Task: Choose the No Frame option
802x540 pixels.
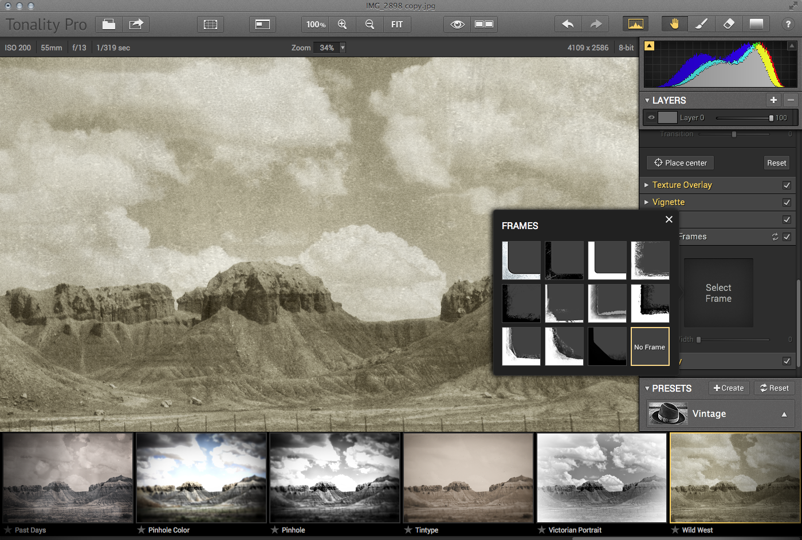Action: coord(650,346)
